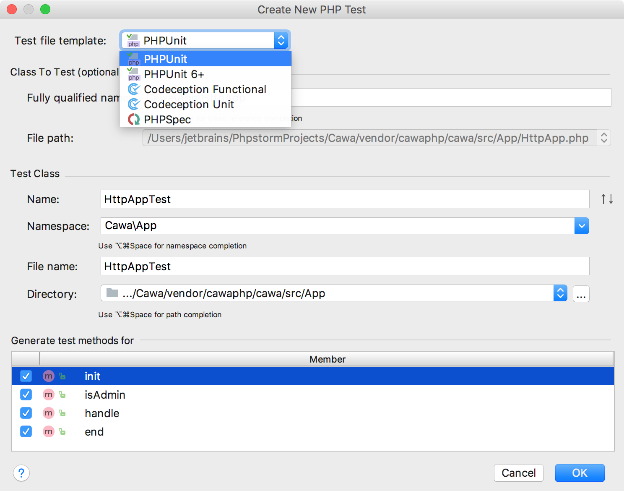The image size is (624, 491).
Task: Click the php icon of highlighted PHPUnit item
Action: click(x=134, y=59)
